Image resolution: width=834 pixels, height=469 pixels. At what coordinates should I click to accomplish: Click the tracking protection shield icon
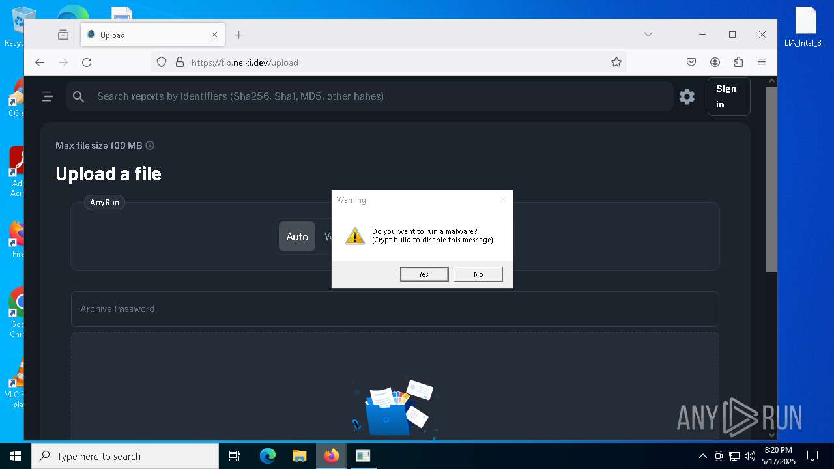coord(162,63)
